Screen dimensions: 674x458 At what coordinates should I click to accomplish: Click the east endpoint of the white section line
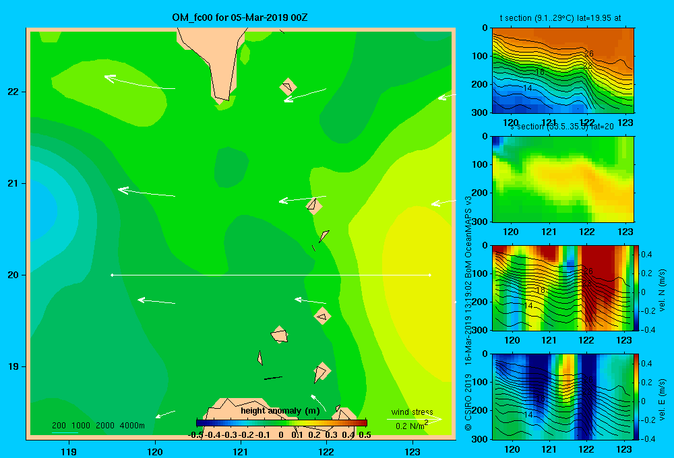coord(430,275)
